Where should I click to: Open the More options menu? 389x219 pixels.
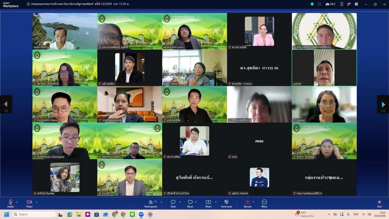(264, 203)
